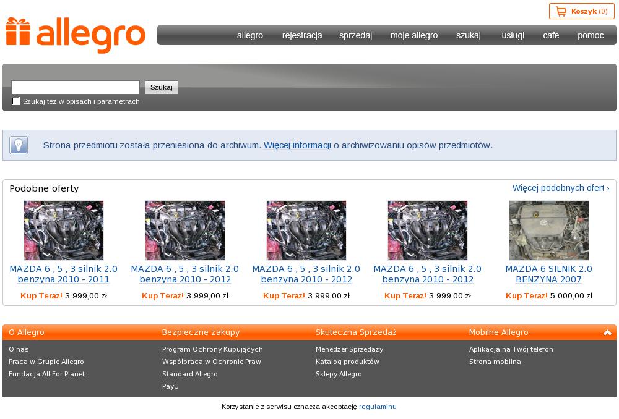
Task: Focus the search text field
Action: tap(76, 87)
